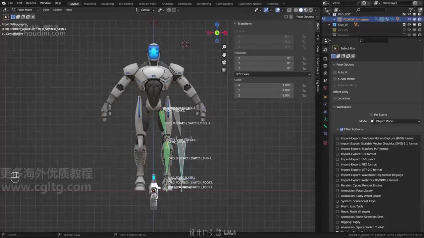Open the Pose menu in viewport header
Image resolution: width=424 pixels, height=238 pixels.
click(x=69, y=10)
